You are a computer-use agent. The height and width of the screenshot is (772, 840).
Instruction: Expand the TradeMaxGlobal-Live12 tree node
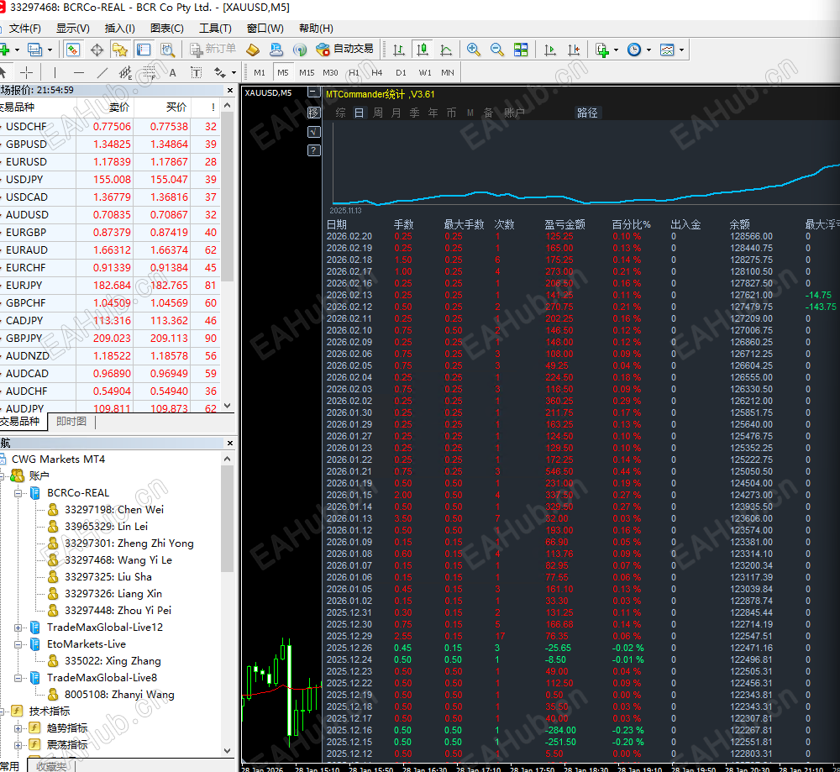pos(18,628)
